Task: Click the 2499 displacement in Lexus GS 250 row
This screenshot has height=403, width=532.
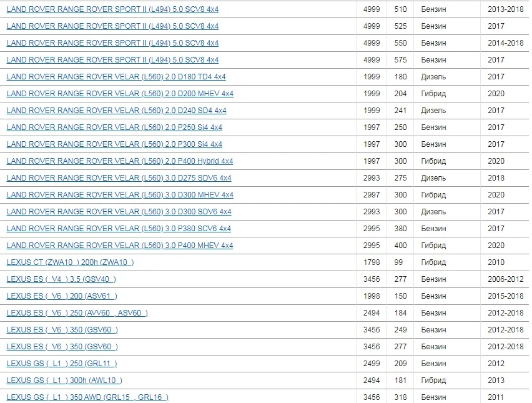Action: click(372, 364)
